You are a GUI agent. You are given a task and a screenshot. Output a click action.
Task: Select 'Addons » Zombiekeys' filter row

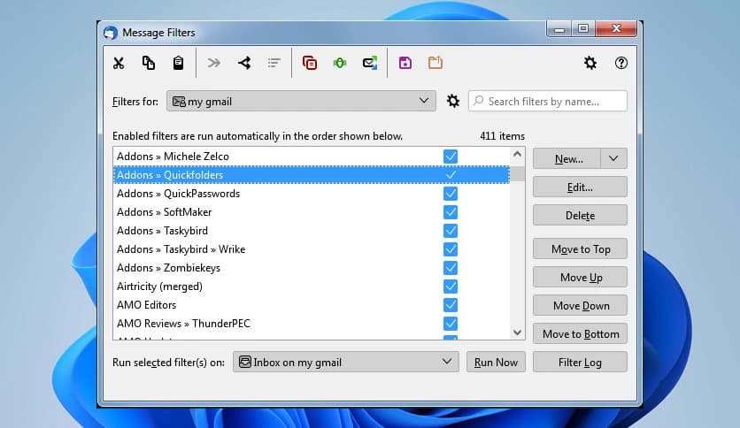(312, 268)
